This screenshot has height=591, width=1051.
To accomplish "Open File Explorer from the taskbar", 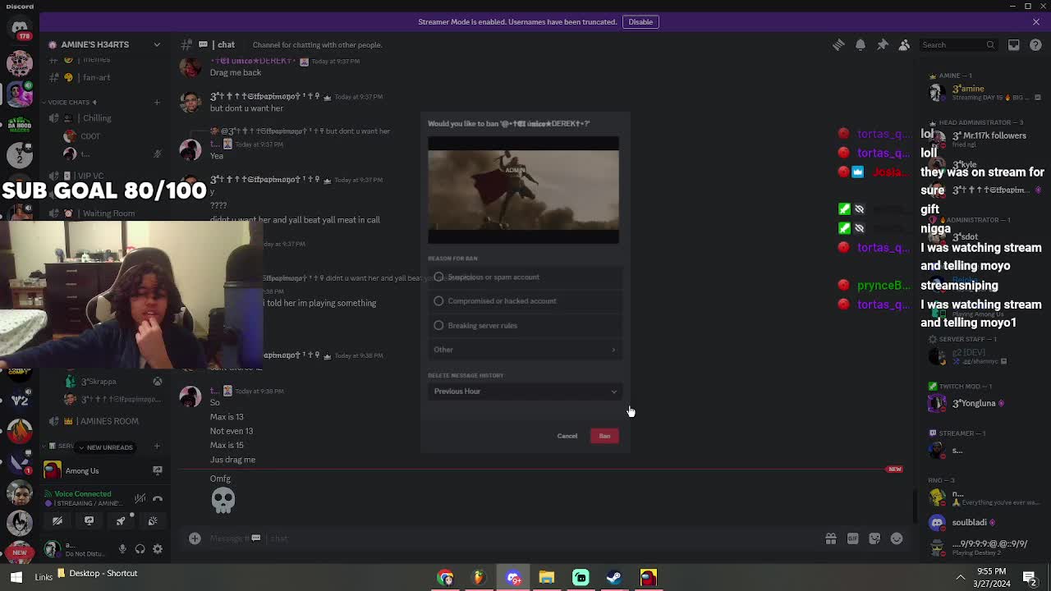I will [x=547, y=577].
